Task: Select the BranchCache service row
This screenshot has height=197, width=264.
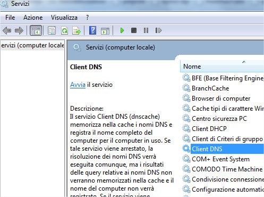Action: [x=210, y=88]
